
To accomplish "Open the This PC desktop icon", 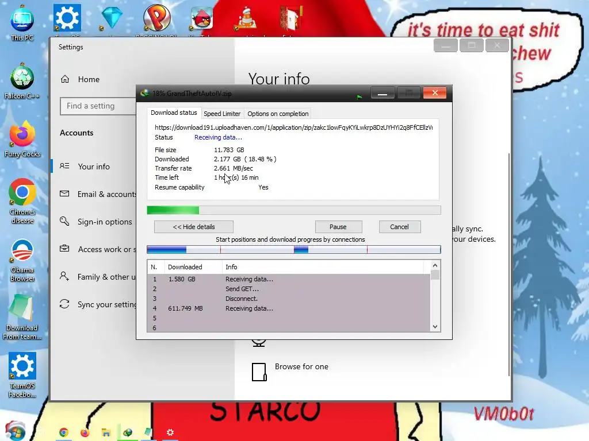I will click(22, 22).
